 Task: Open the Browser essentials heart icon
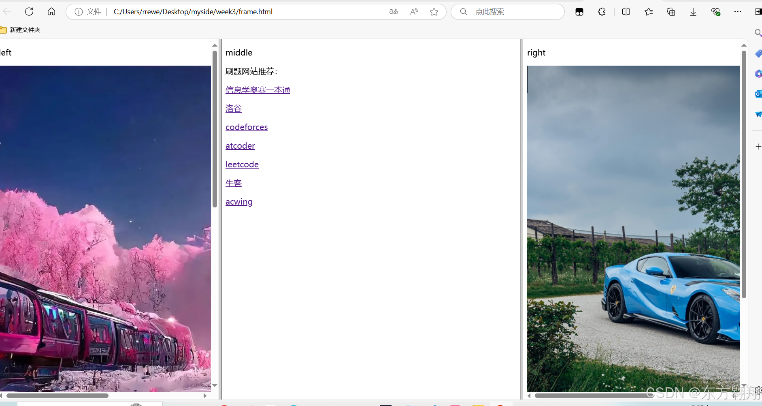pos(715,12)
